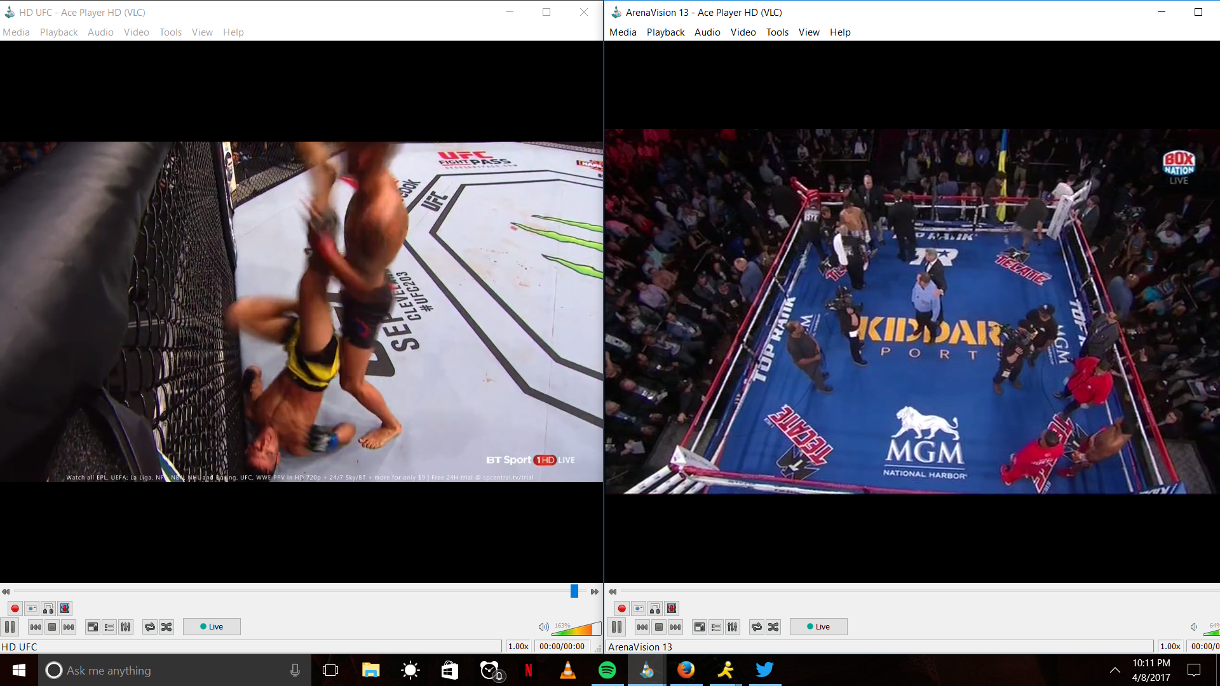
Task: Open View menu in ArenaVision 13 window
Action: tap(809, 32)
